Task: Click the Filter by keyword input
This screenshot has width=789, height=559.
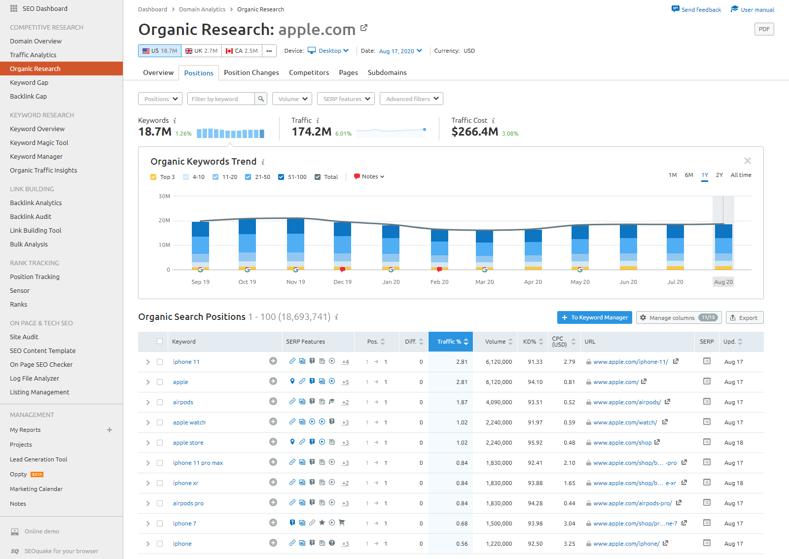Action: [221, 99]
